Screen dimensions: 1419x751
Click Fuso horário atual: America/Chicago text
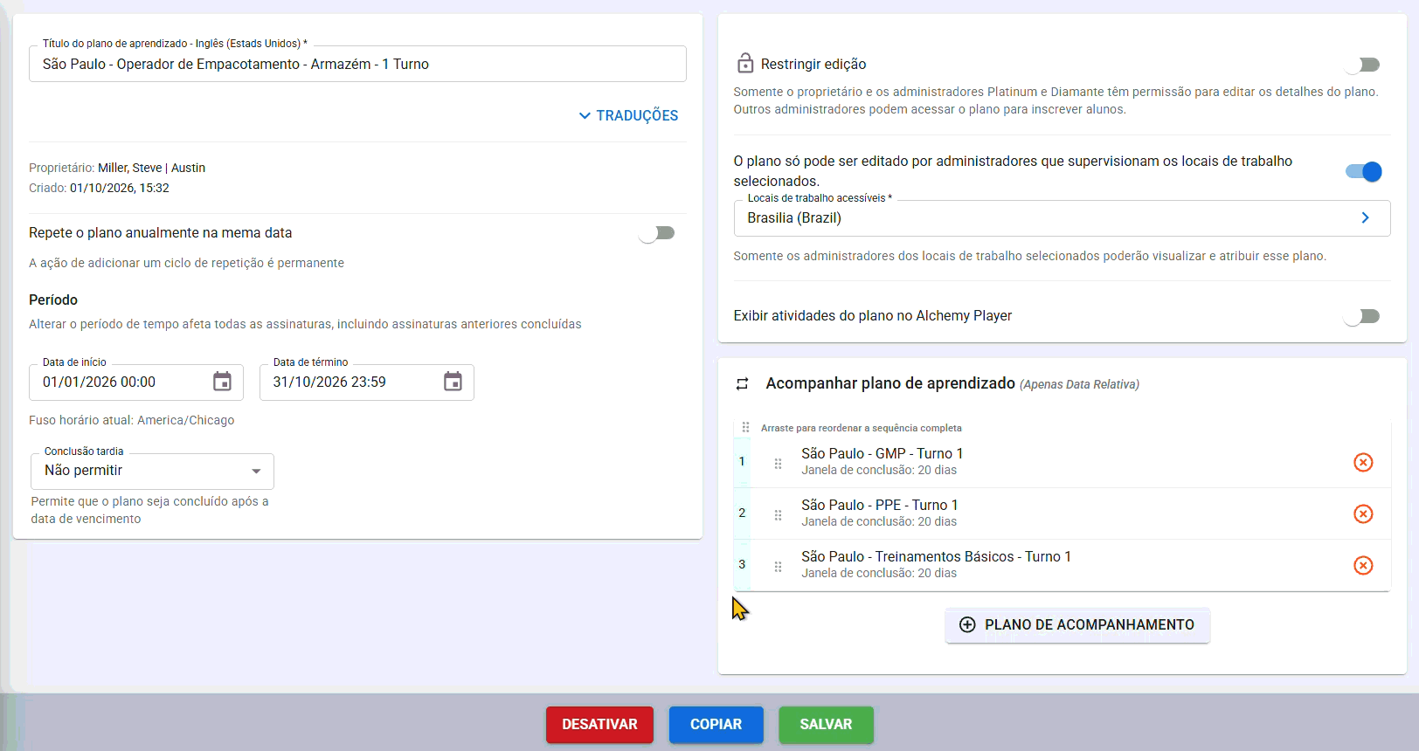pyautogui.click(x=132, y=420)
